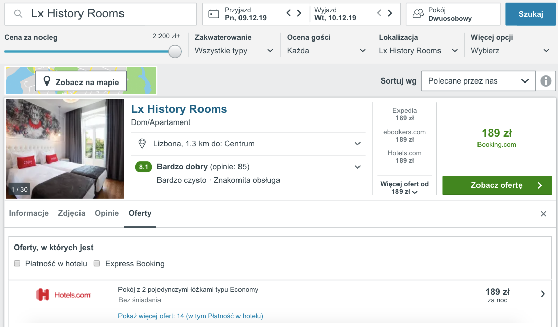Switch to the Informacje tab

pos(28,213)
